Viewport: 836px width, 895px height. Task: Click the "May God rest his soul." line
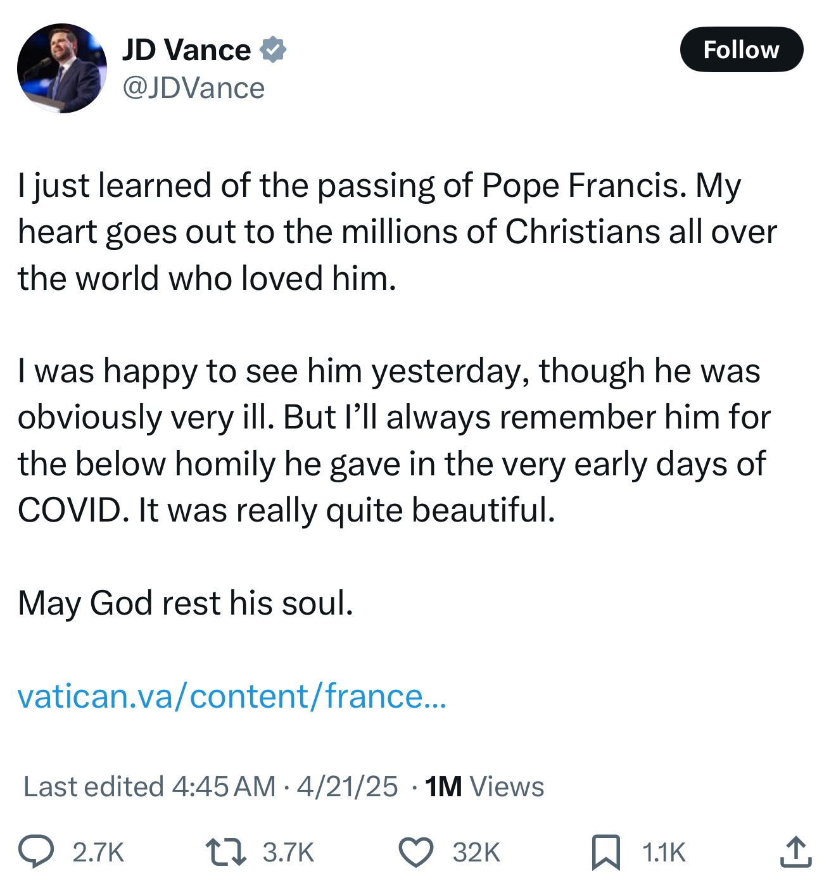click(x=186, y=603)
